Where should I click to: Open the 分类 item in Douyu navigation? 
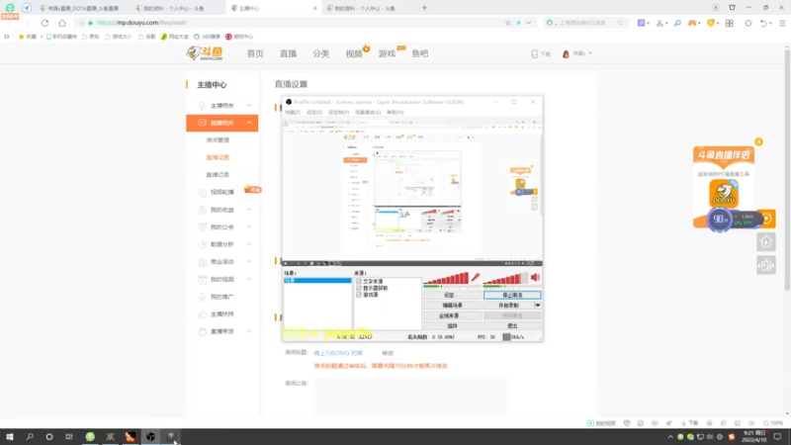(320, 53)
